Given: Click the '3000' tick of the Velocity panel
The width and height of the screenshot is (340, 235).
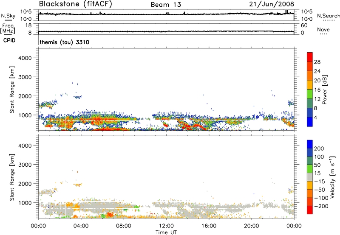Looking at the screenshot, I should coord(25,165).
